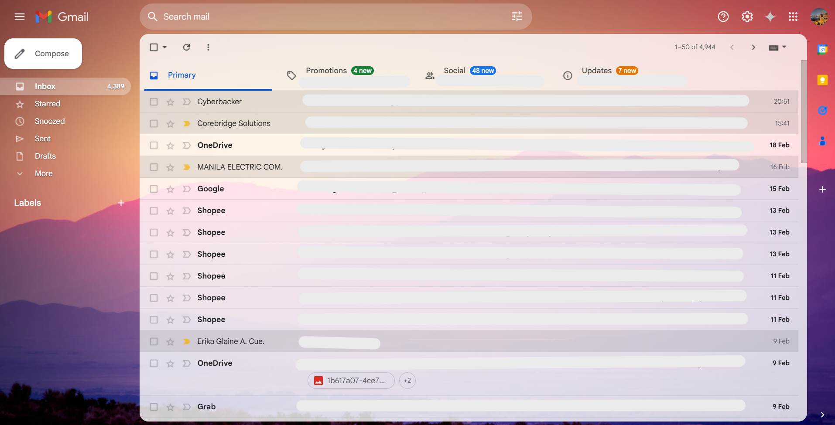Viewport: 835px width, 425px height.
Task: Show the +2 more attachments chip
Action: coord(407,381)
